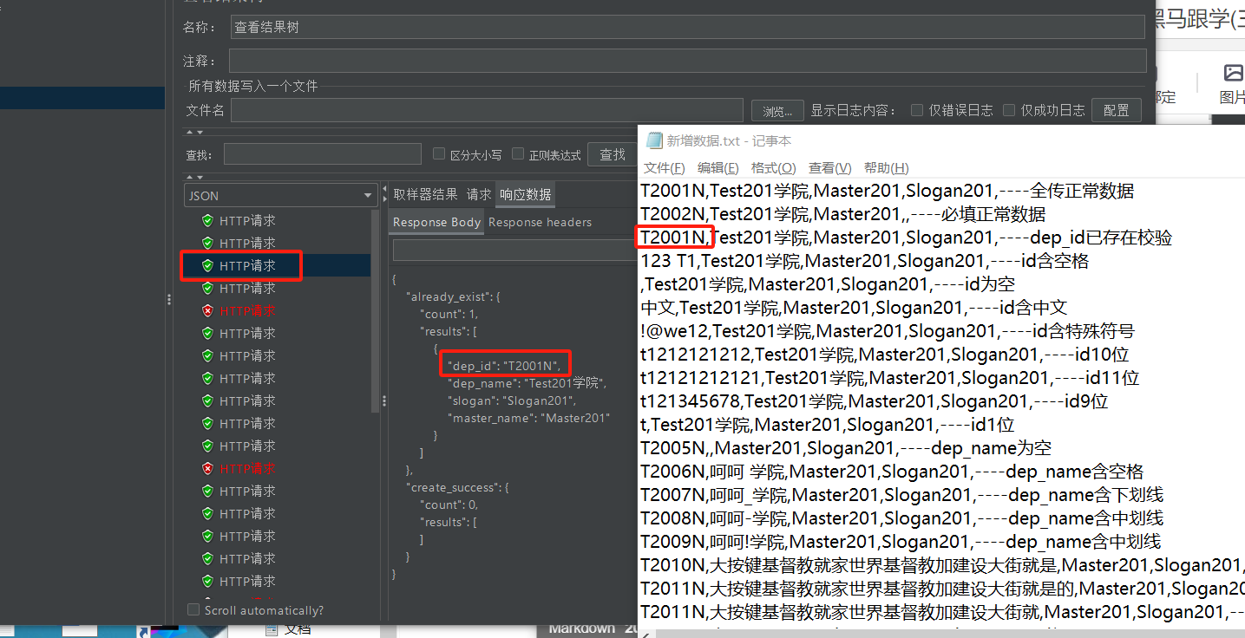1245x638 pixels.
Task: Click the "count": 0 line in response
Action: [x=449, y=505]
